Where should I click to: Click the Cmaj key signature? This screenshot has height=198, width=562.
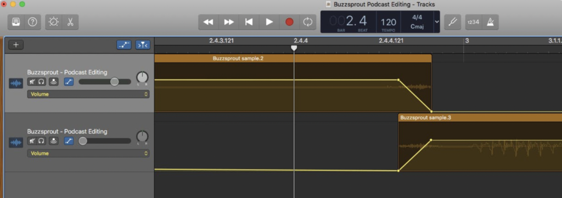tap(417, 26)
